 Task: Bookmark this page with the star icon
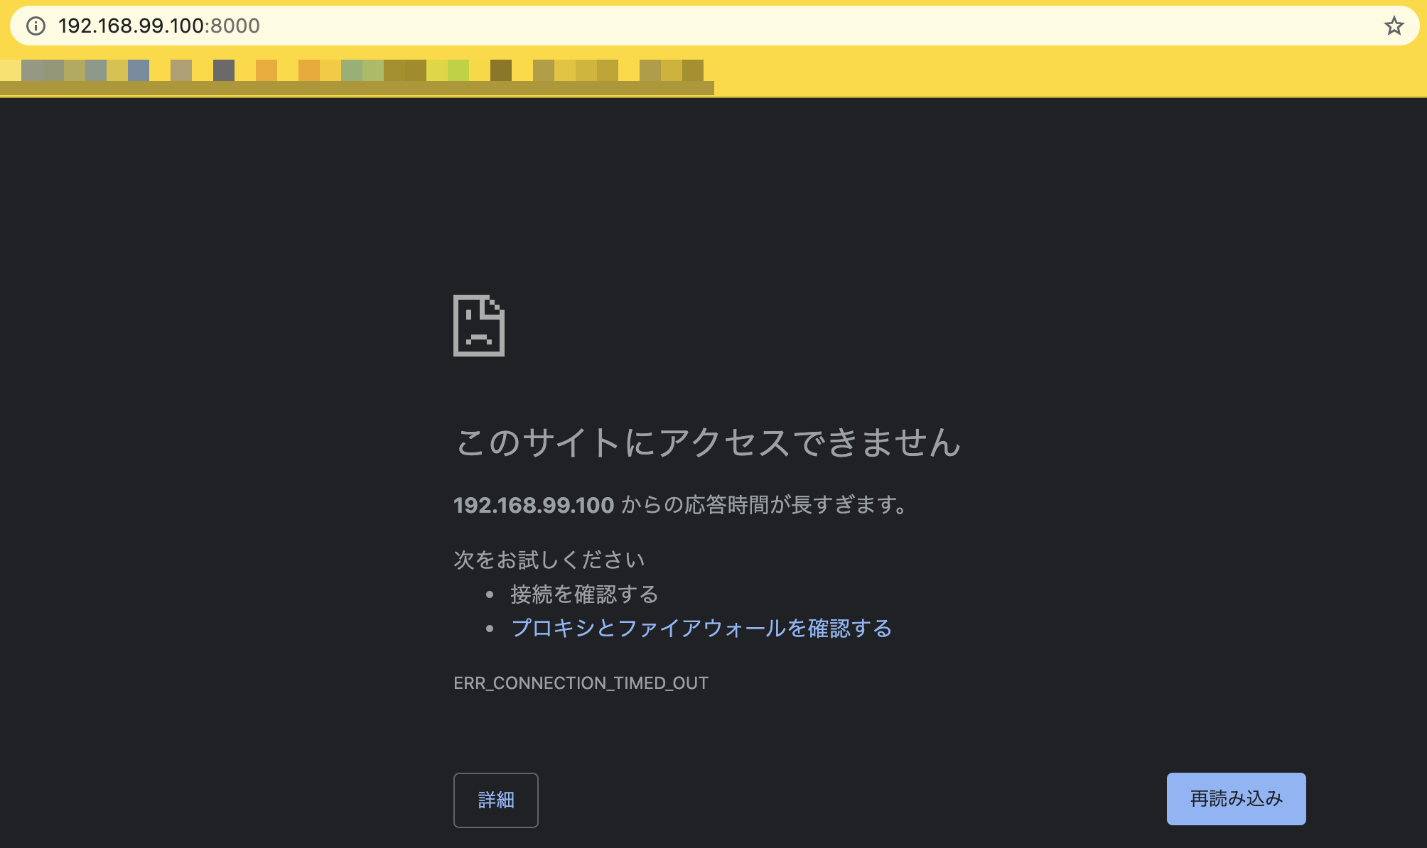pyautogui.click(x=1394, y=26)
